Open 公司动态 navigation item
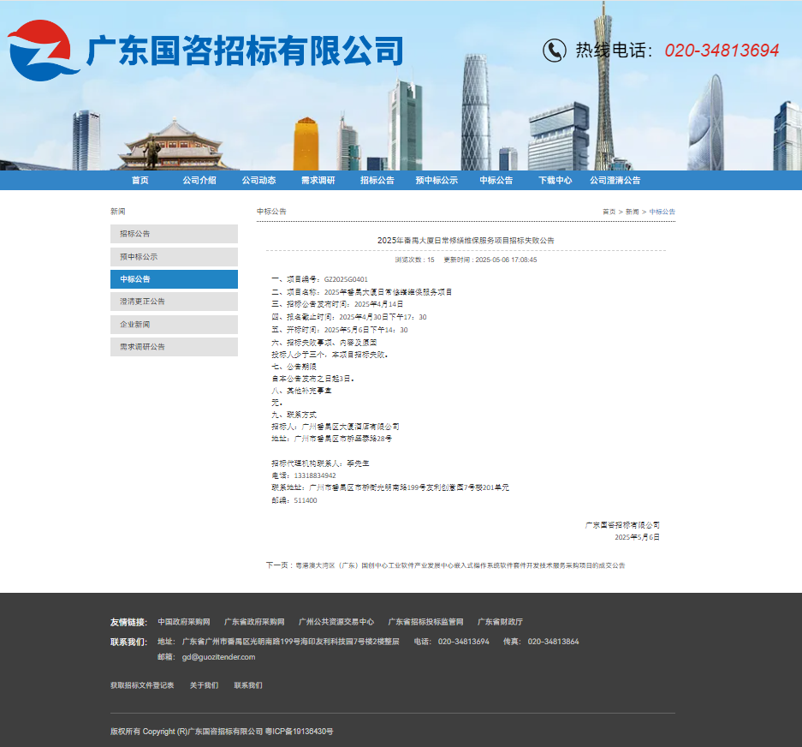Screen dimensions: 802x747 [258, 181]
